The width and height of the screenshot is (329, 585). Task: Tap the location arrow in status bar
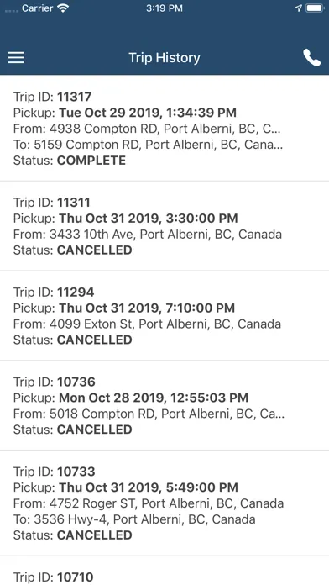[299, 8]
